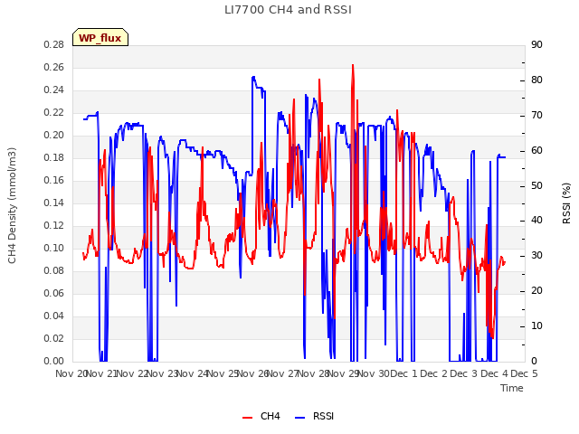Image resolution: width=579 pixels, height=434 pixels.
Task: Toggle the RSSI legend entry
Action: (314, 416)
